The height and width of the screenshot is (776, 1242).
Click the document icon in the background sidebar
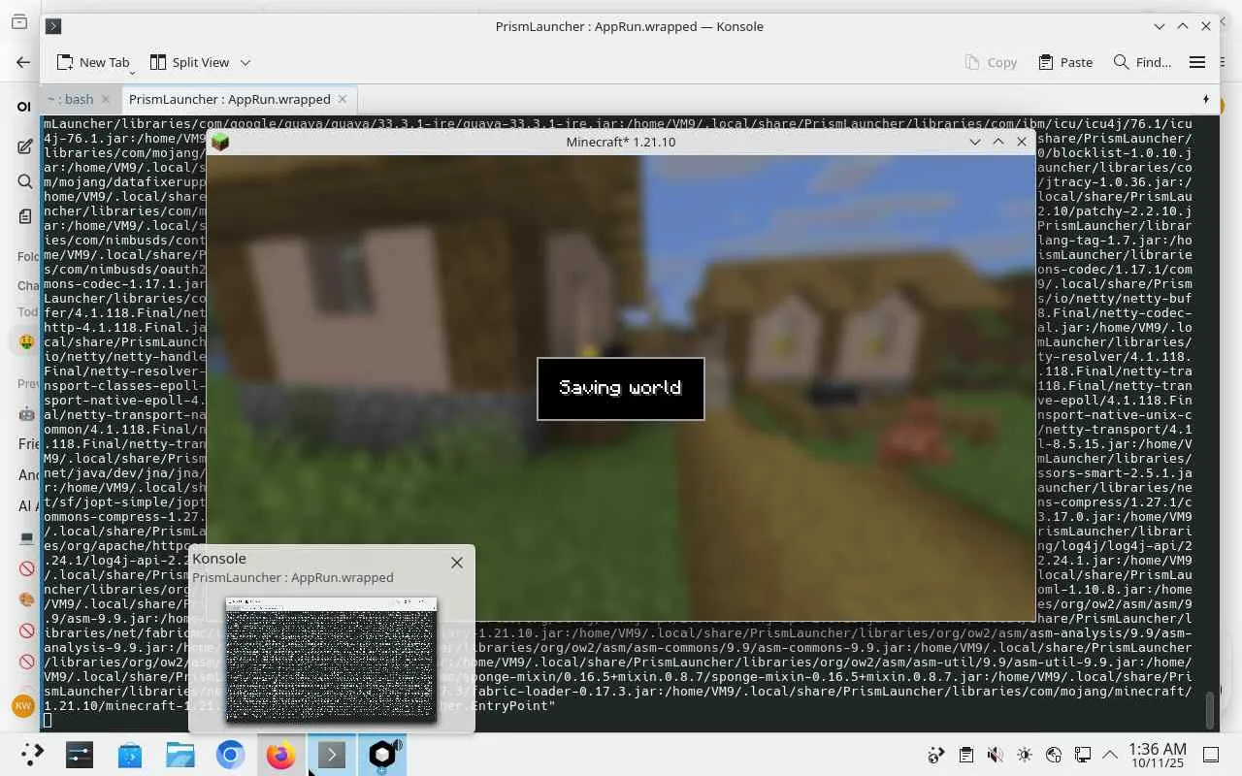pyautogui.click(x=25, y=216)
